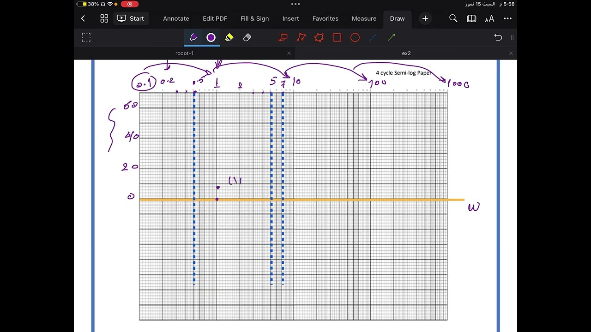The height and width of the screenshot is (332, 591).
Task: Select the Draw tab
Action: 397,18
